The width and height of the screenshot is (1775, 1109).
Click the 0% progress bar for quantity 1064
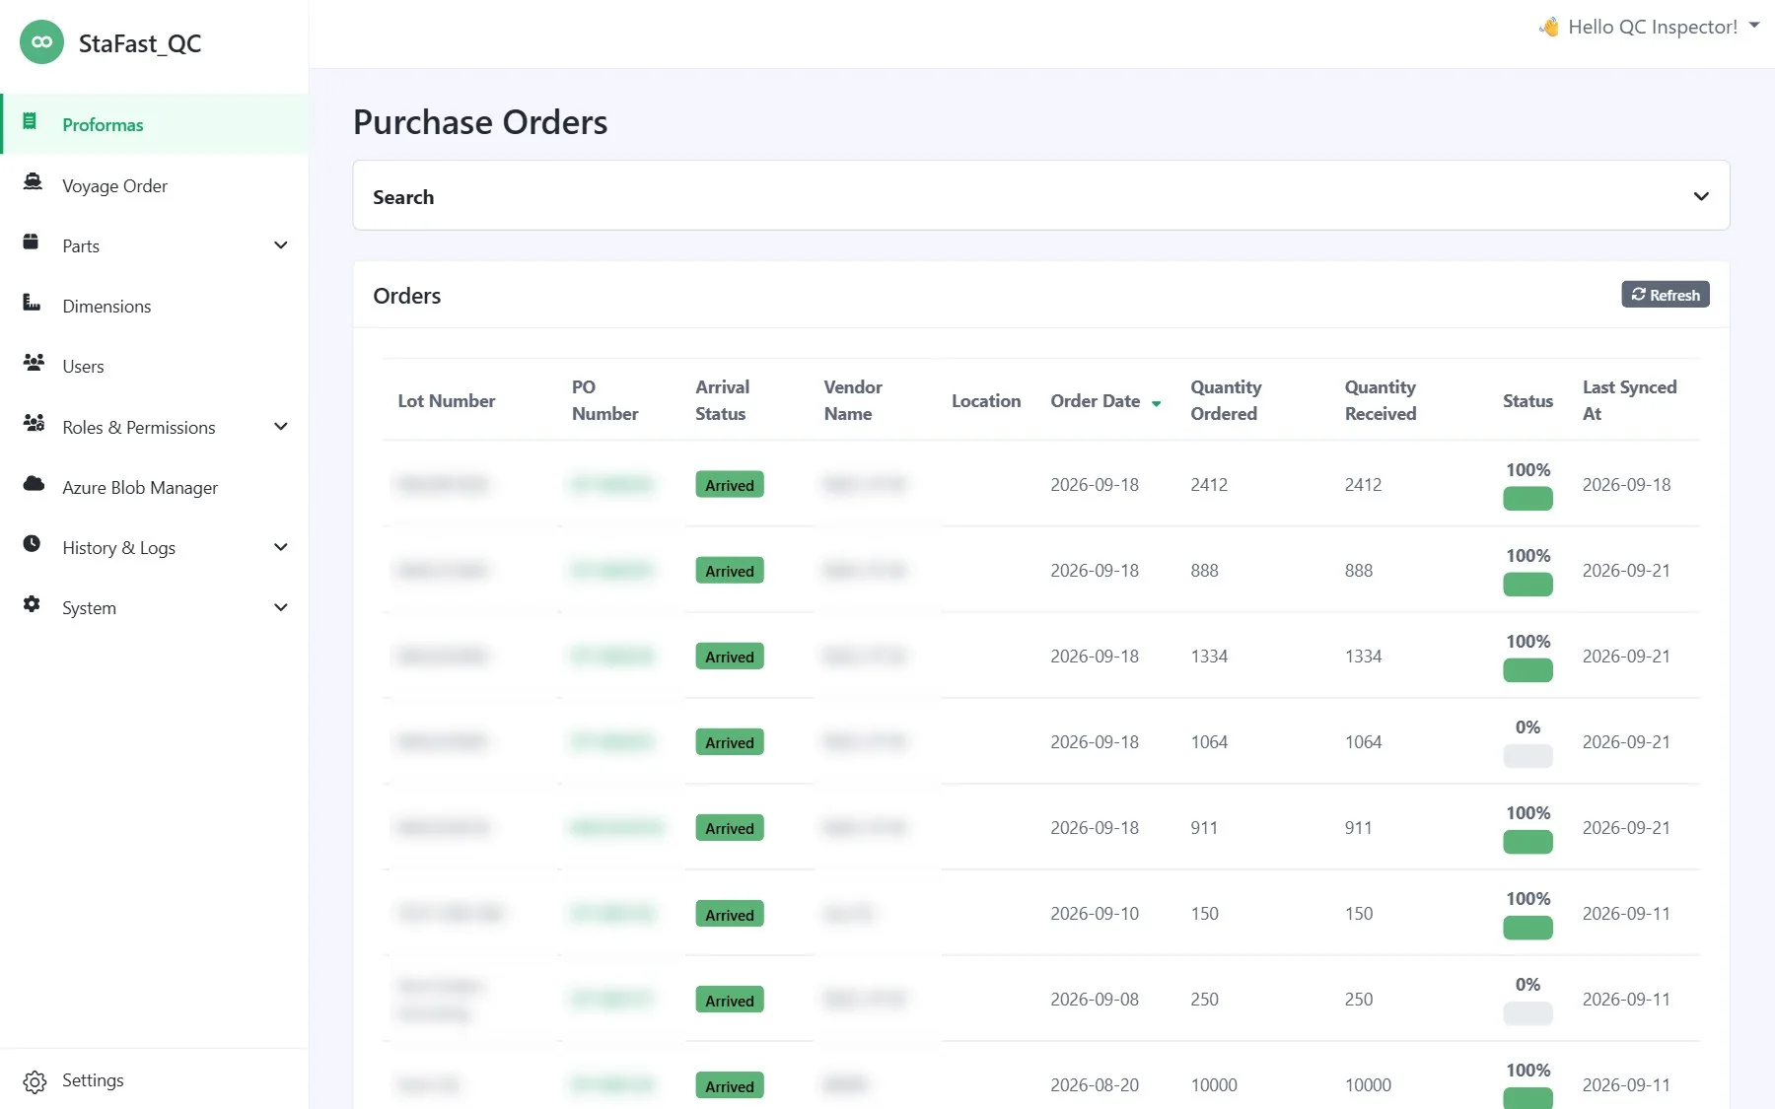(x=1527, y=756)
